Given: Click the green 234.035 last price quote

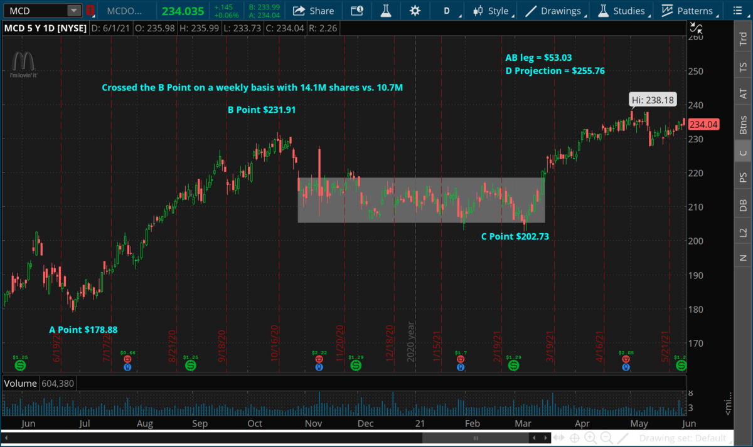Looking at the screenshot, I should (x=181, y=11).
